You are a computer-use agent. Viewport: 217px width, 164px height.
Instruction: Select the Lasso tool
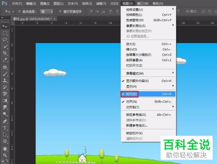(5, 39)
